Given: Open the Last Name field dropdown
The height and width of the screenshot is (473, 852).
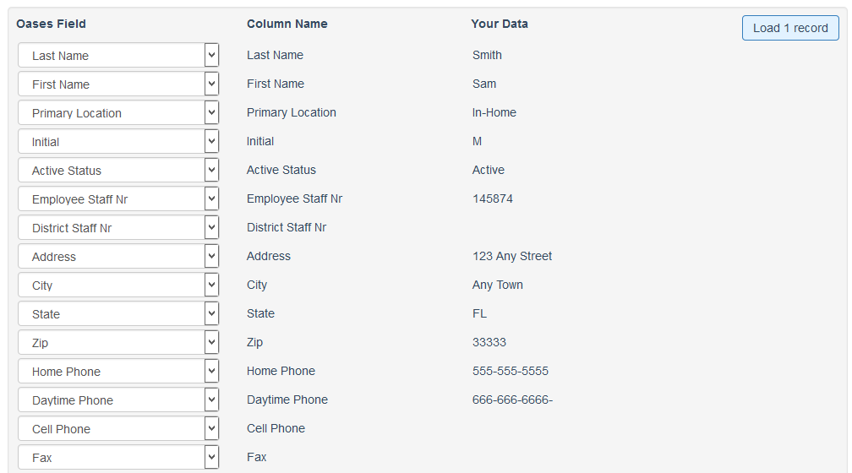Looking at the screenshot, I should [118, 56].
